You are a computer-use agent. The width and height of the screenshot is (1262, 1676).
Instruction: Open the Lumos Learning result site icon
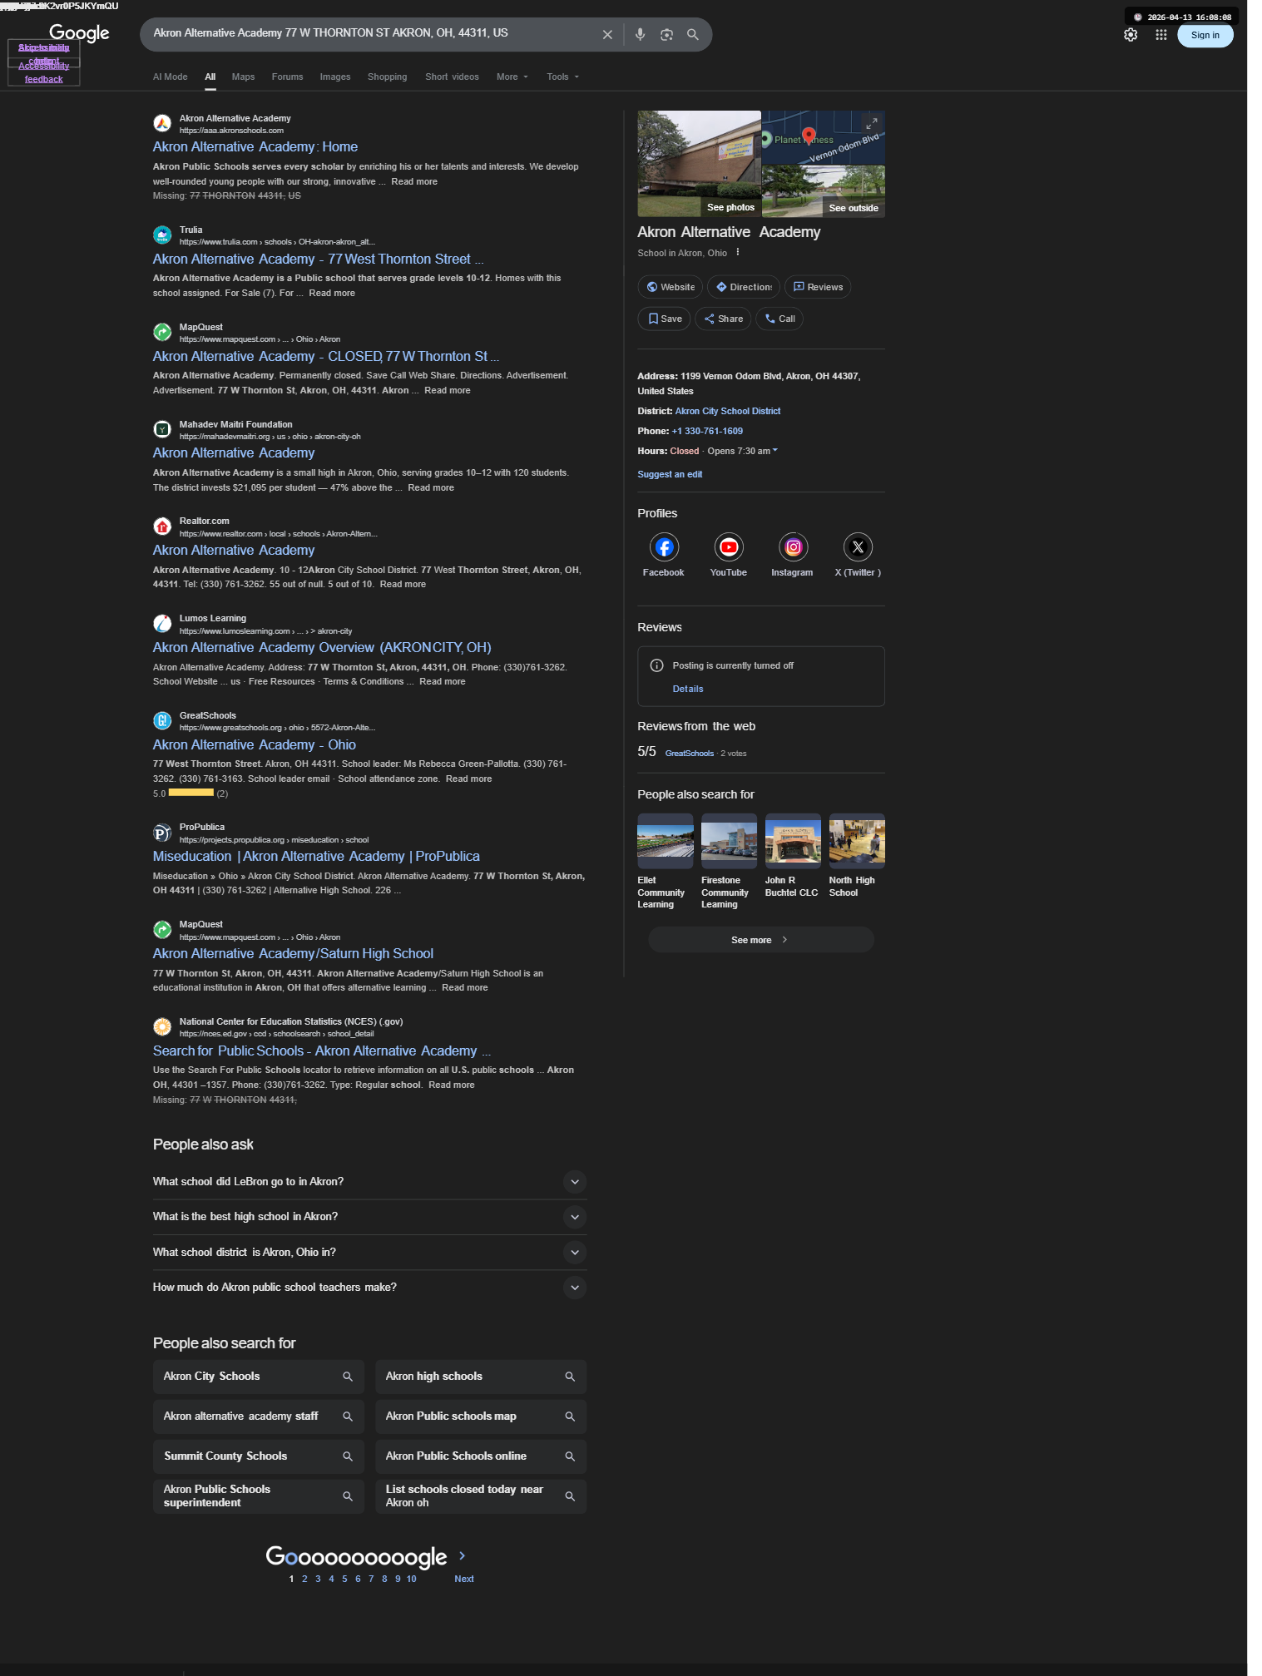[163, 624]
